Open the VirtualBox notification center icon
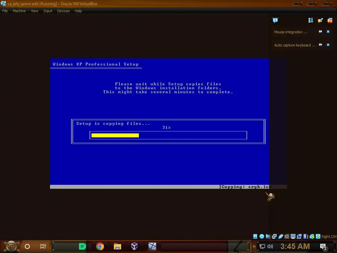The image size is (337, 253). click(275, 20)
